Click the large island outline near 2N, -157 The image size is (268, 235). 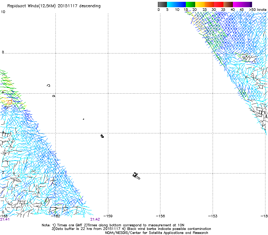136,176
